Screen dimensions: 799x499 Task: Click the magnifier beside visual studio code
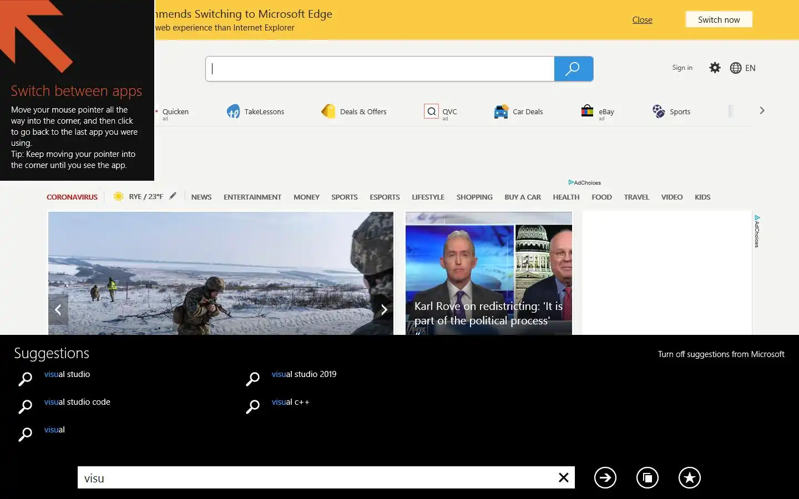[25, 406]
